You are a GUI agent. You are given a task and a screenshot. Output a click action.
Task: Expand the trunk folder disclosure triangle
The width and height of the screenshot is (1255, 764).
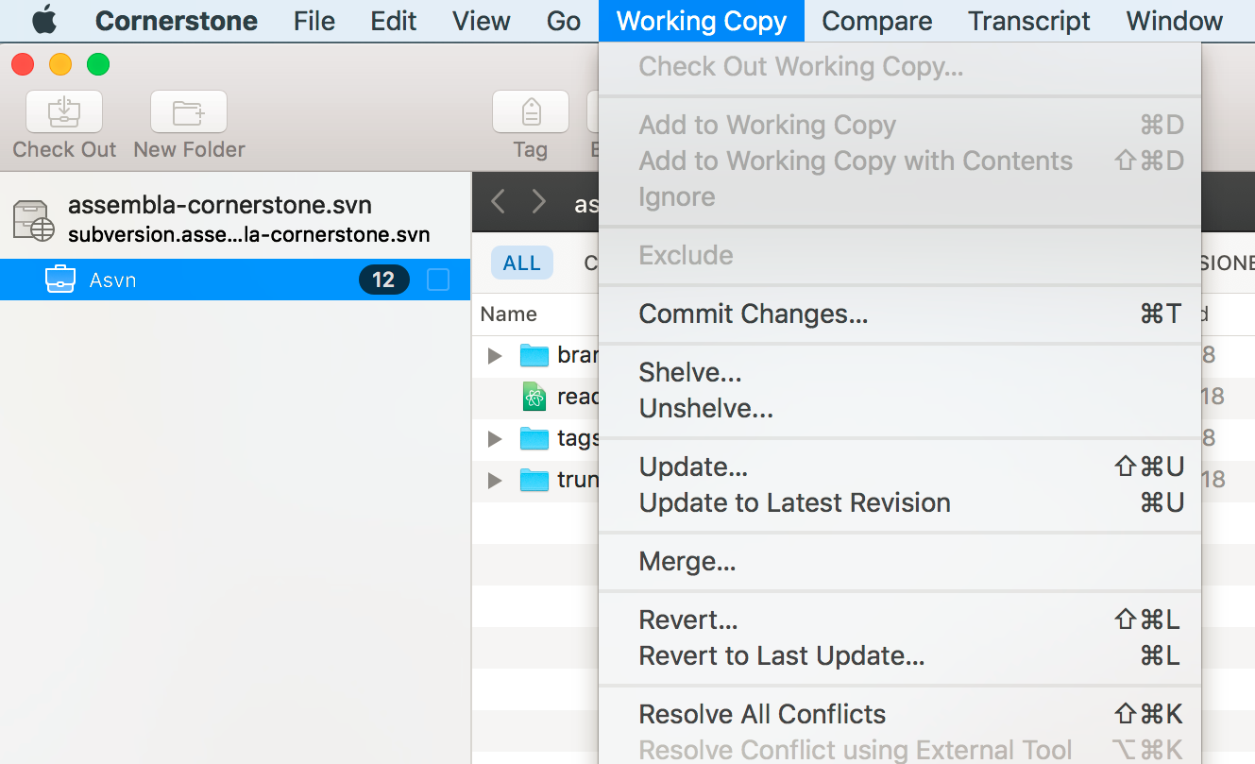pos(495,481)
